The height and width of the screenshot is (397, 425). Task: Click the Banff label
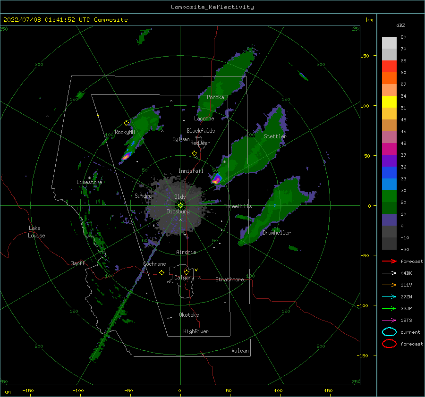pyautogui.click(x=78, y=263)
